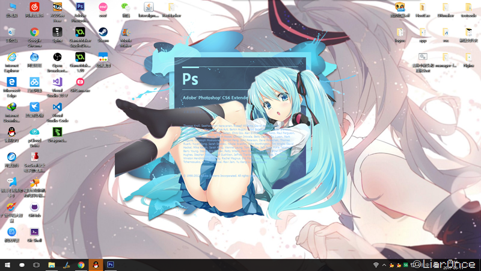
Task: Launch the DragonBones desktop shortcut
Action: (x=57, y=132)
